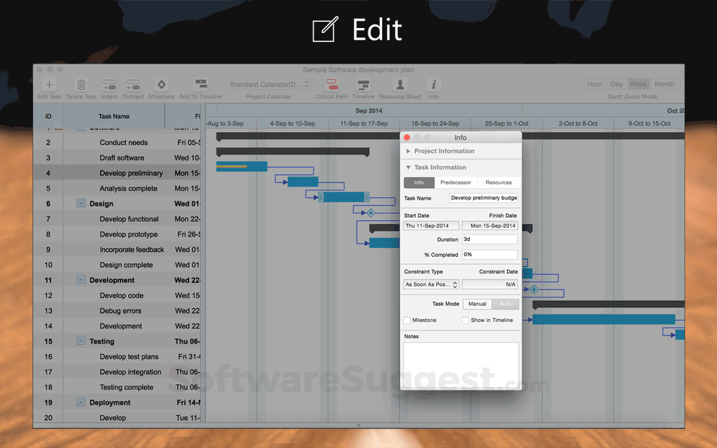Select Day in Gantt Zoom Mode

617,83
